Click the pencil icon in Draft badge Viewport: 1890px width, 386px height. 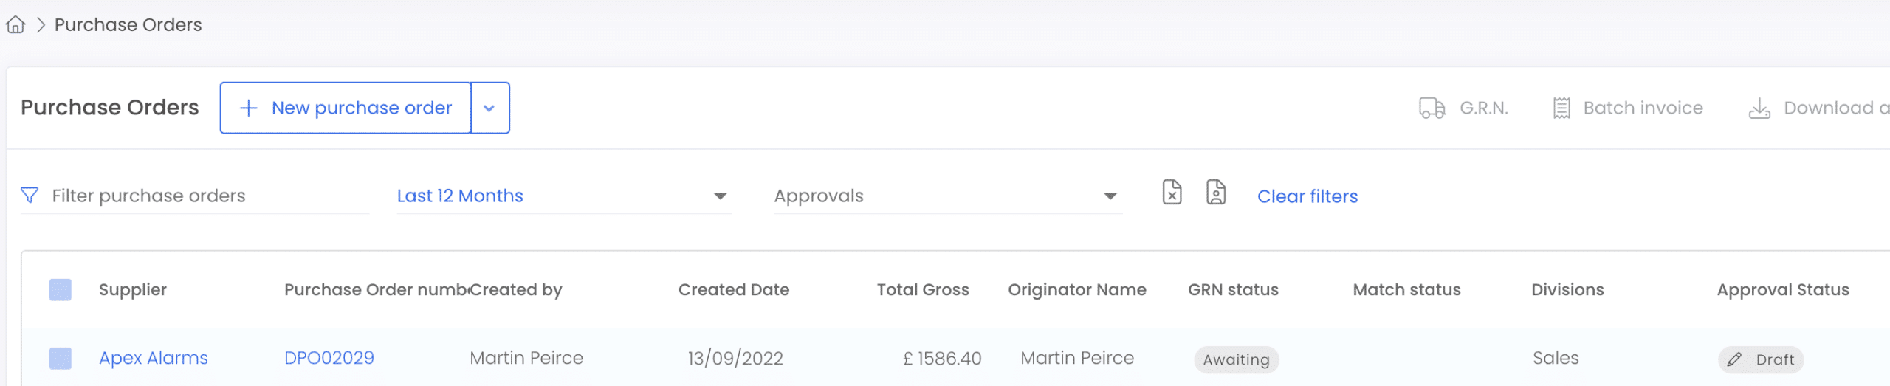(x=1734, y=359)
